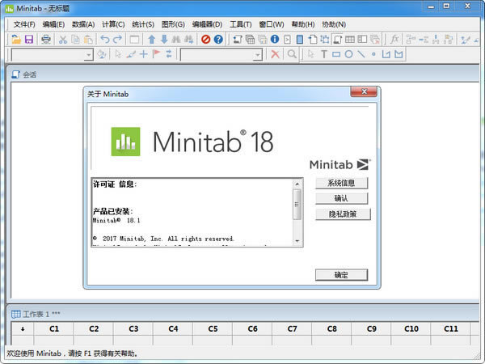
Task: Click the Undo arrow icon
Action: pos(105,40)
